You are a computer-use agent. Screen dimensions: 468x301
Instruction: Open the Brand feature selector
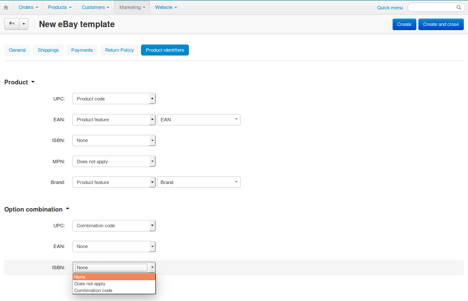point(199,182)
